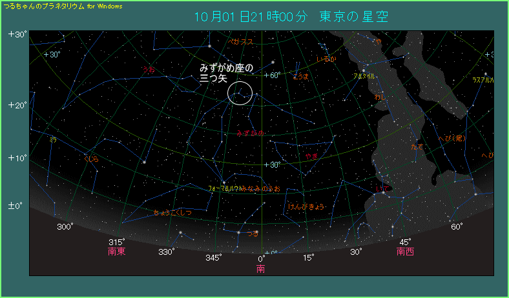Viewport: 509px width, 298px height.
Task: Click the ちょうこくしつ constellation label
Action: coord(172,212)
